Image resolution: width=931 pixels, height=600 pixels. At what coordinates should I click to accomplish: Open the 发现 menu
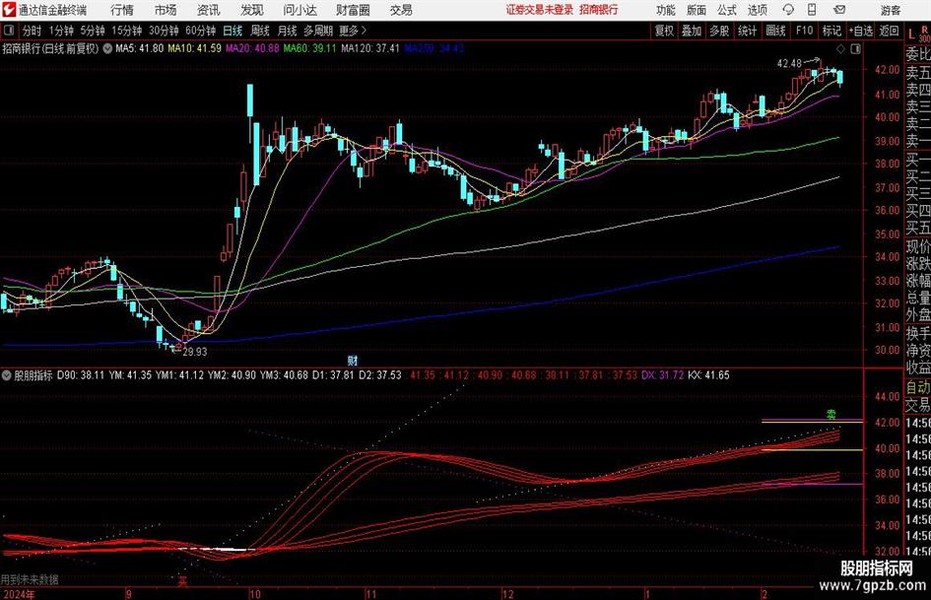(252, 10)
